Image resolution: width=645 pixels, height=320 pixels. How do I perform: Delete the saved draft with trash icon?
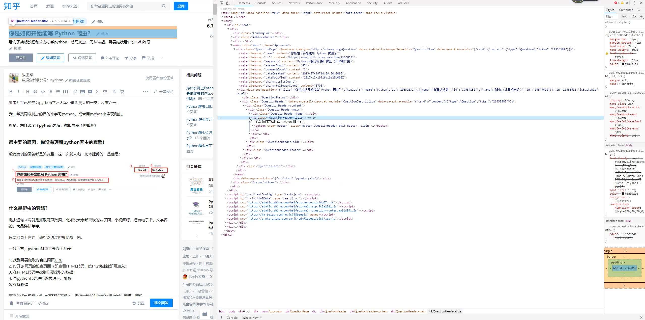11,303
